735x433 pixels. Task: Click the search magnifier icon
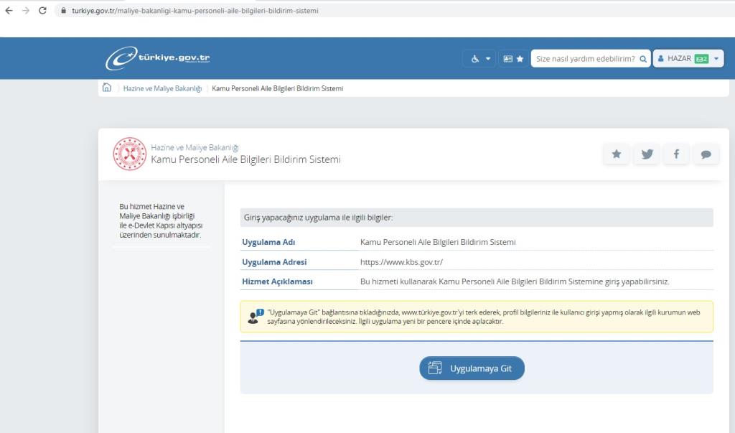[x=643, y=59]
